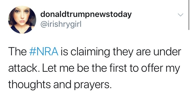Click the word "thoughts" in tweet
This screenshot has width=191, height=96.
pos(29,84)
